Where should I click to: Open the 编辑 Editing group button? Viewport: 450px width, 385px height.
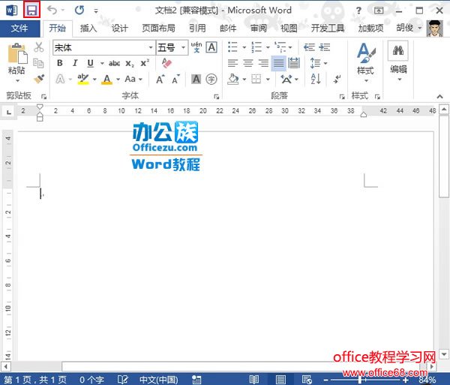click(398, 61)
